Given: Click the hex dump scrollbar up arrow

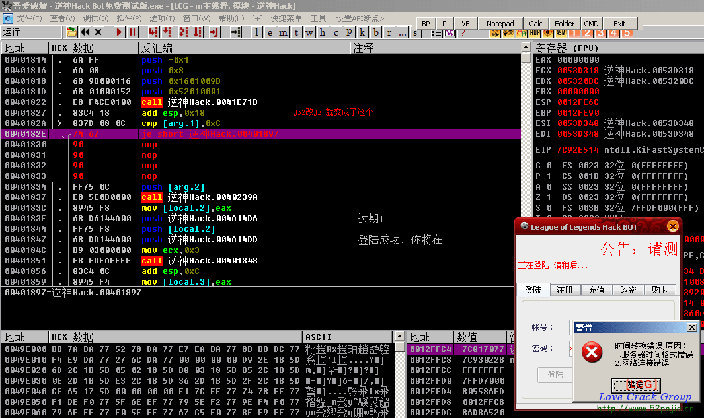Looking at the screenshot, I should coord(399,336).
